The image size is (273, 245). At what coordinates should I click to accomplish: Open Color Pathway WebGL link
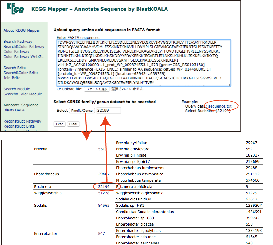tap(24, 56)
